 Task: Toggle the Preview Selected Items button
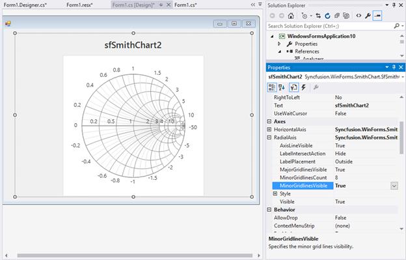377,16
